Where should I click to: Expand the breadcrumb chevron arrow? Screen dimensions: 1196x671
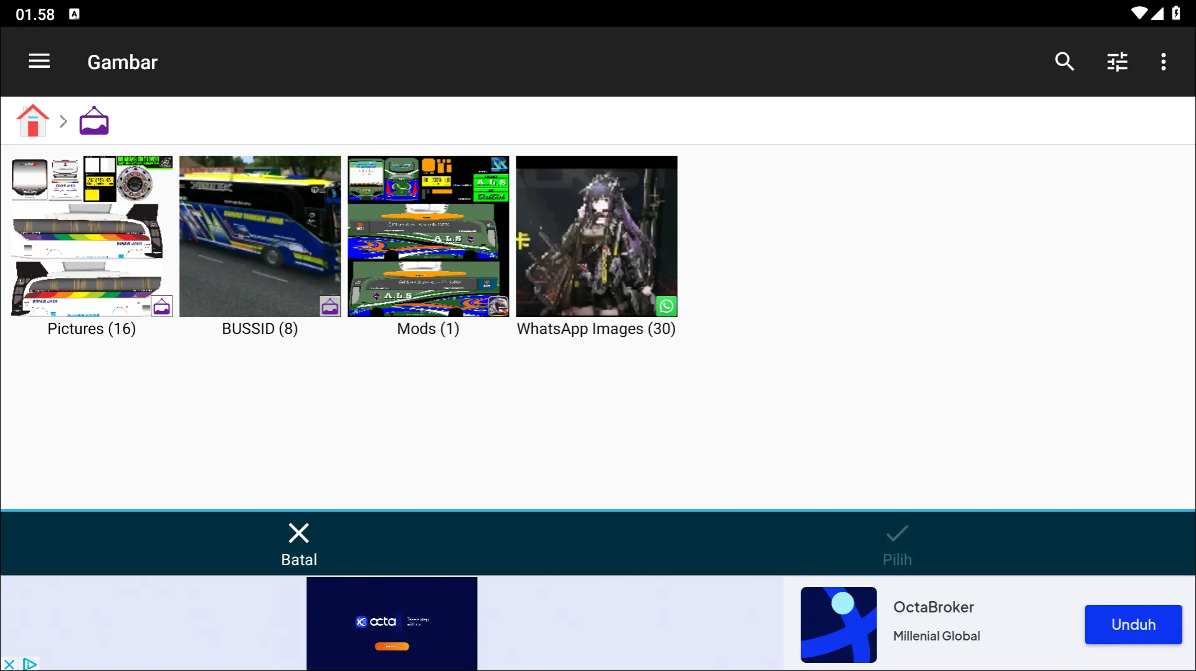tap(63, 121)
